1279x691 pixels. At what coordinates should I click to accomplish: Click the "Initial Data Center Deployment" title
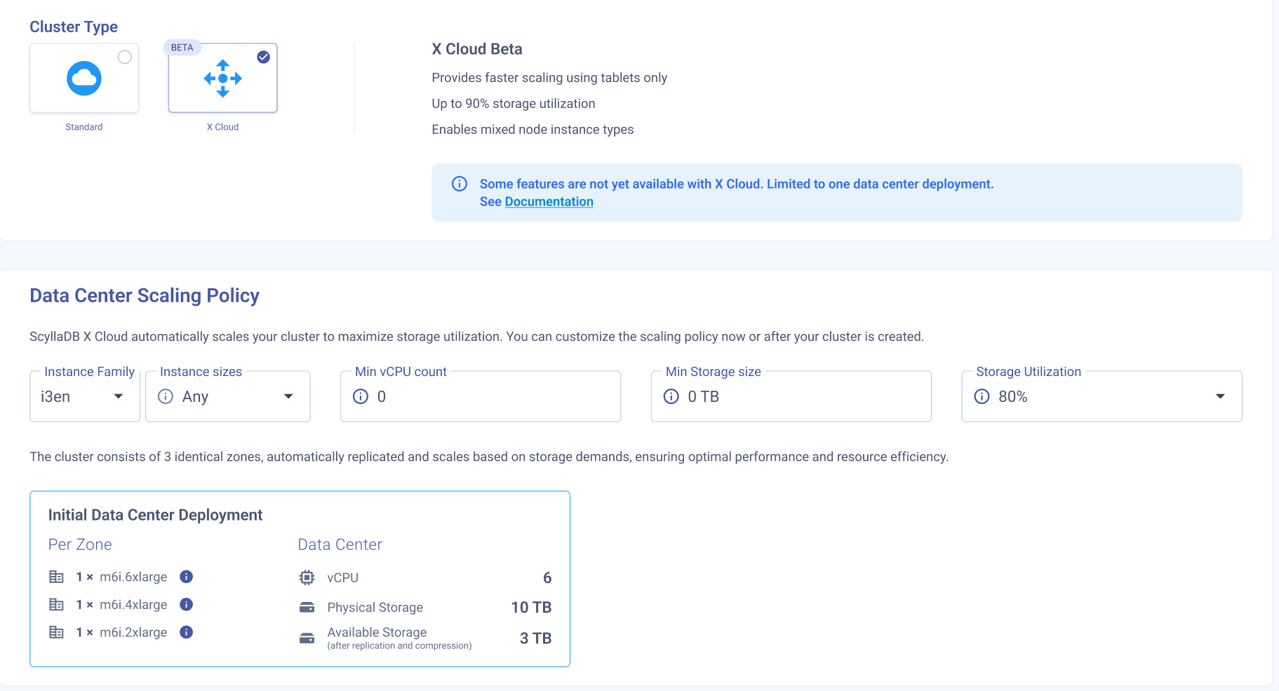coord(155,515)
